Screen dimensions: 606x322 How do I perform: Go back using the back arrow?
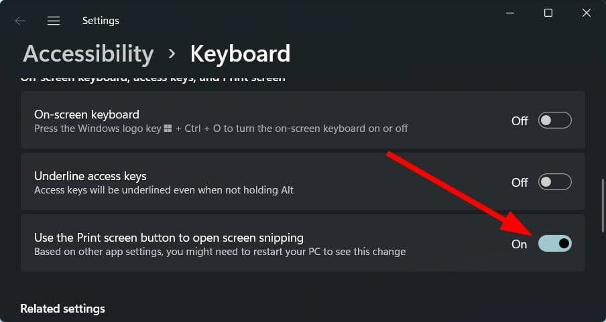pyautogui.click(x=20, y=21)
